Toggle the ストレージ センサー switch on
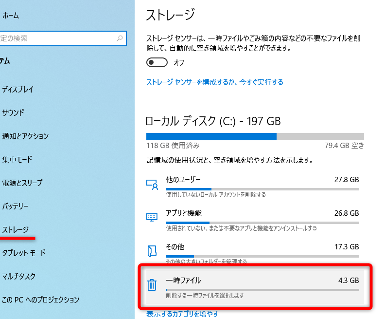Screen dimensions: 385x319 click(x=157, y=62)
